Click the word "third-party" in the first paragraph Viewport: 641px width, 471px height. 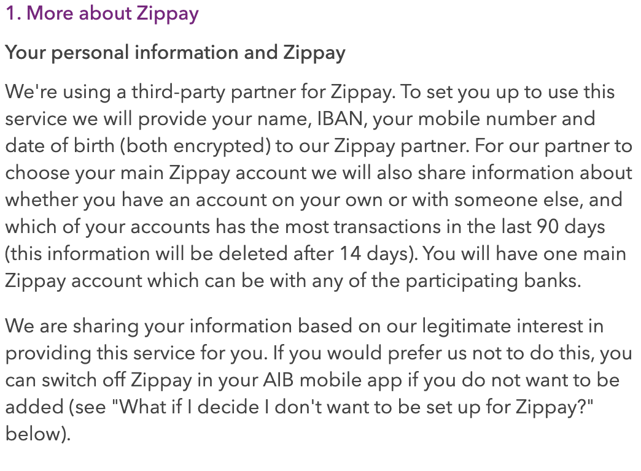click(x=179, y=92)
